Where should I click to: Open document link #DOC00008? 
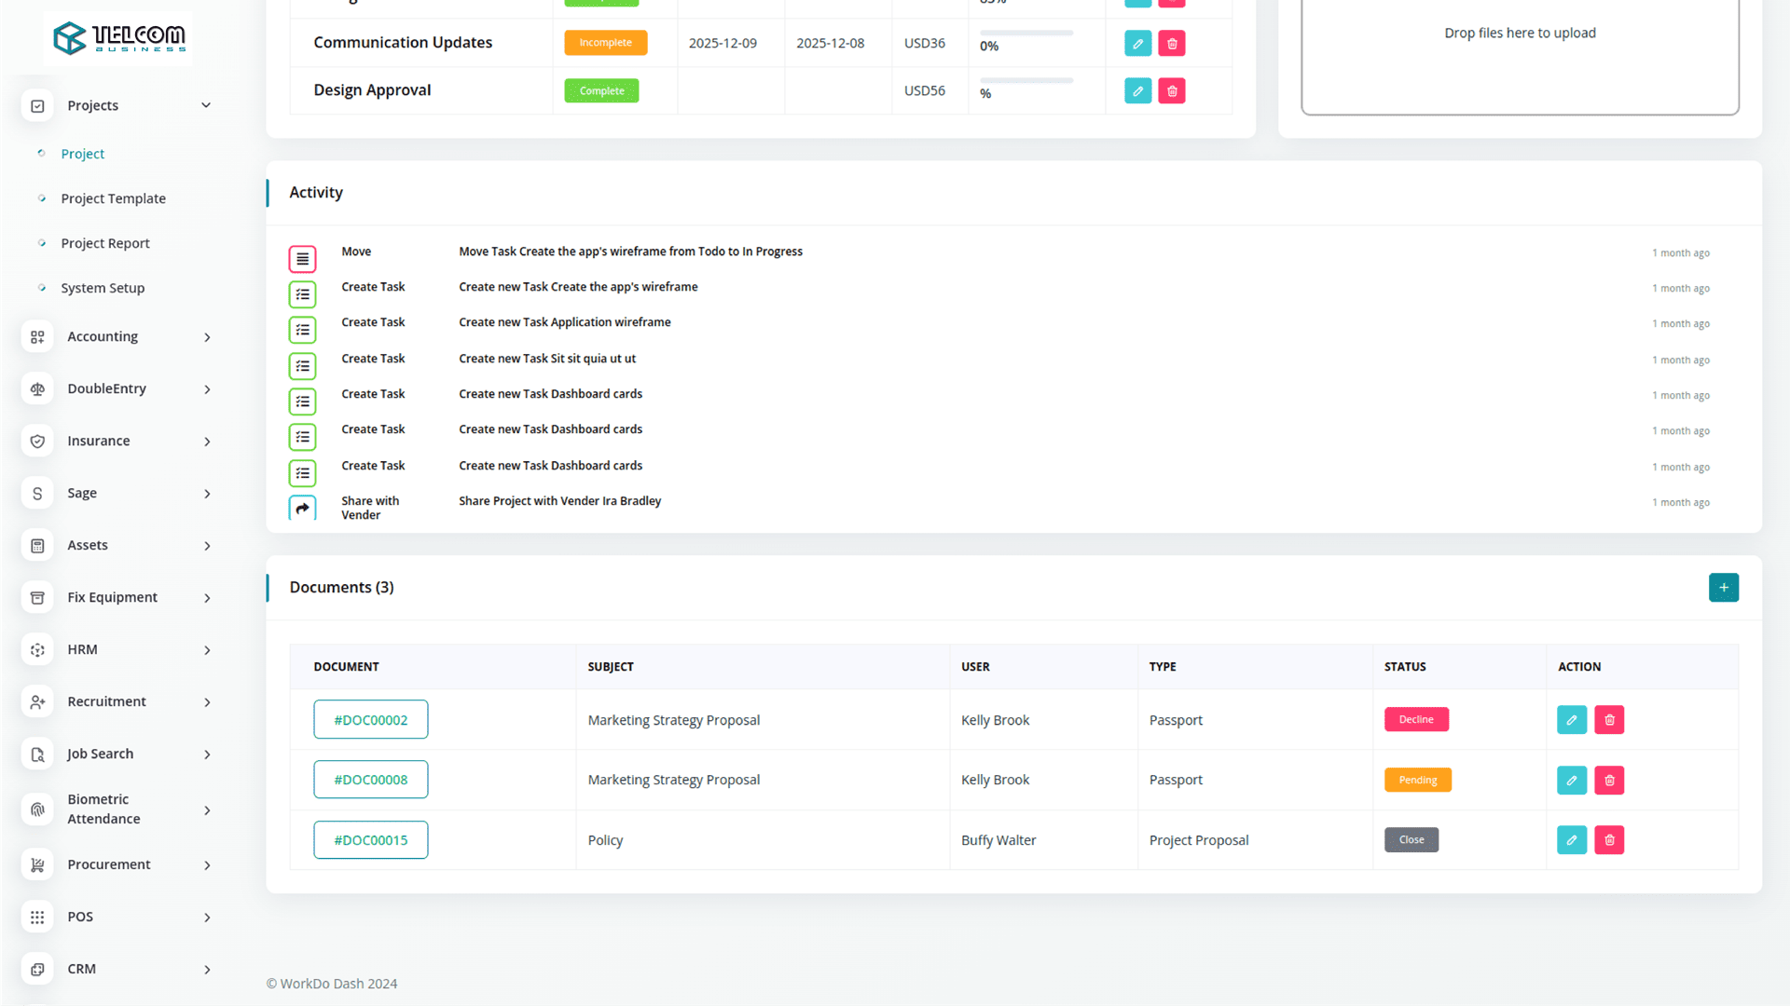pos(370,780)
